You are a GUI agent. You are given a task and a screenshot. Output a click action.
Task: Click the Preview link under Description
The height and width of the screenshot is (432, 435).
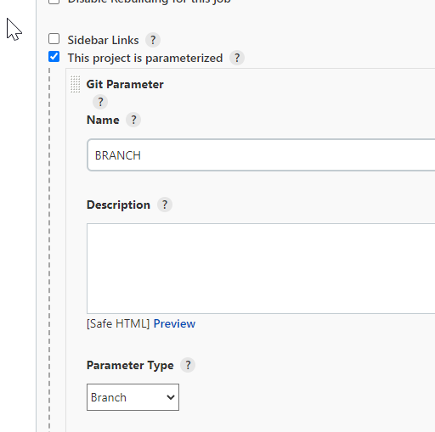tap(174, 323)
